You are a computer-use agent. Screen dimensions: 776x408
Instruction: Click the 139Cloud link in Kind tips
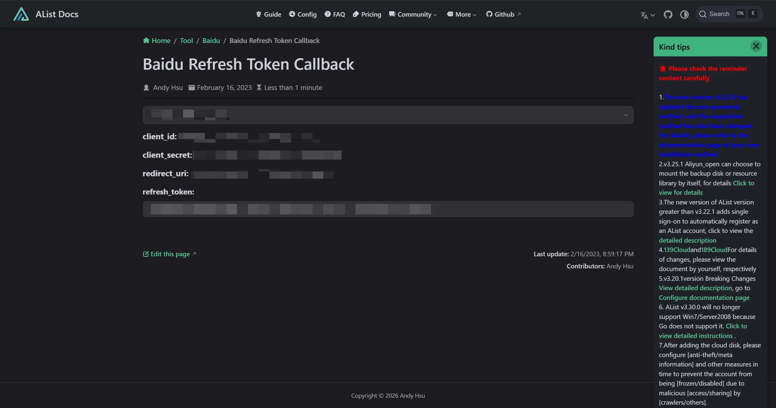(677, 250)
